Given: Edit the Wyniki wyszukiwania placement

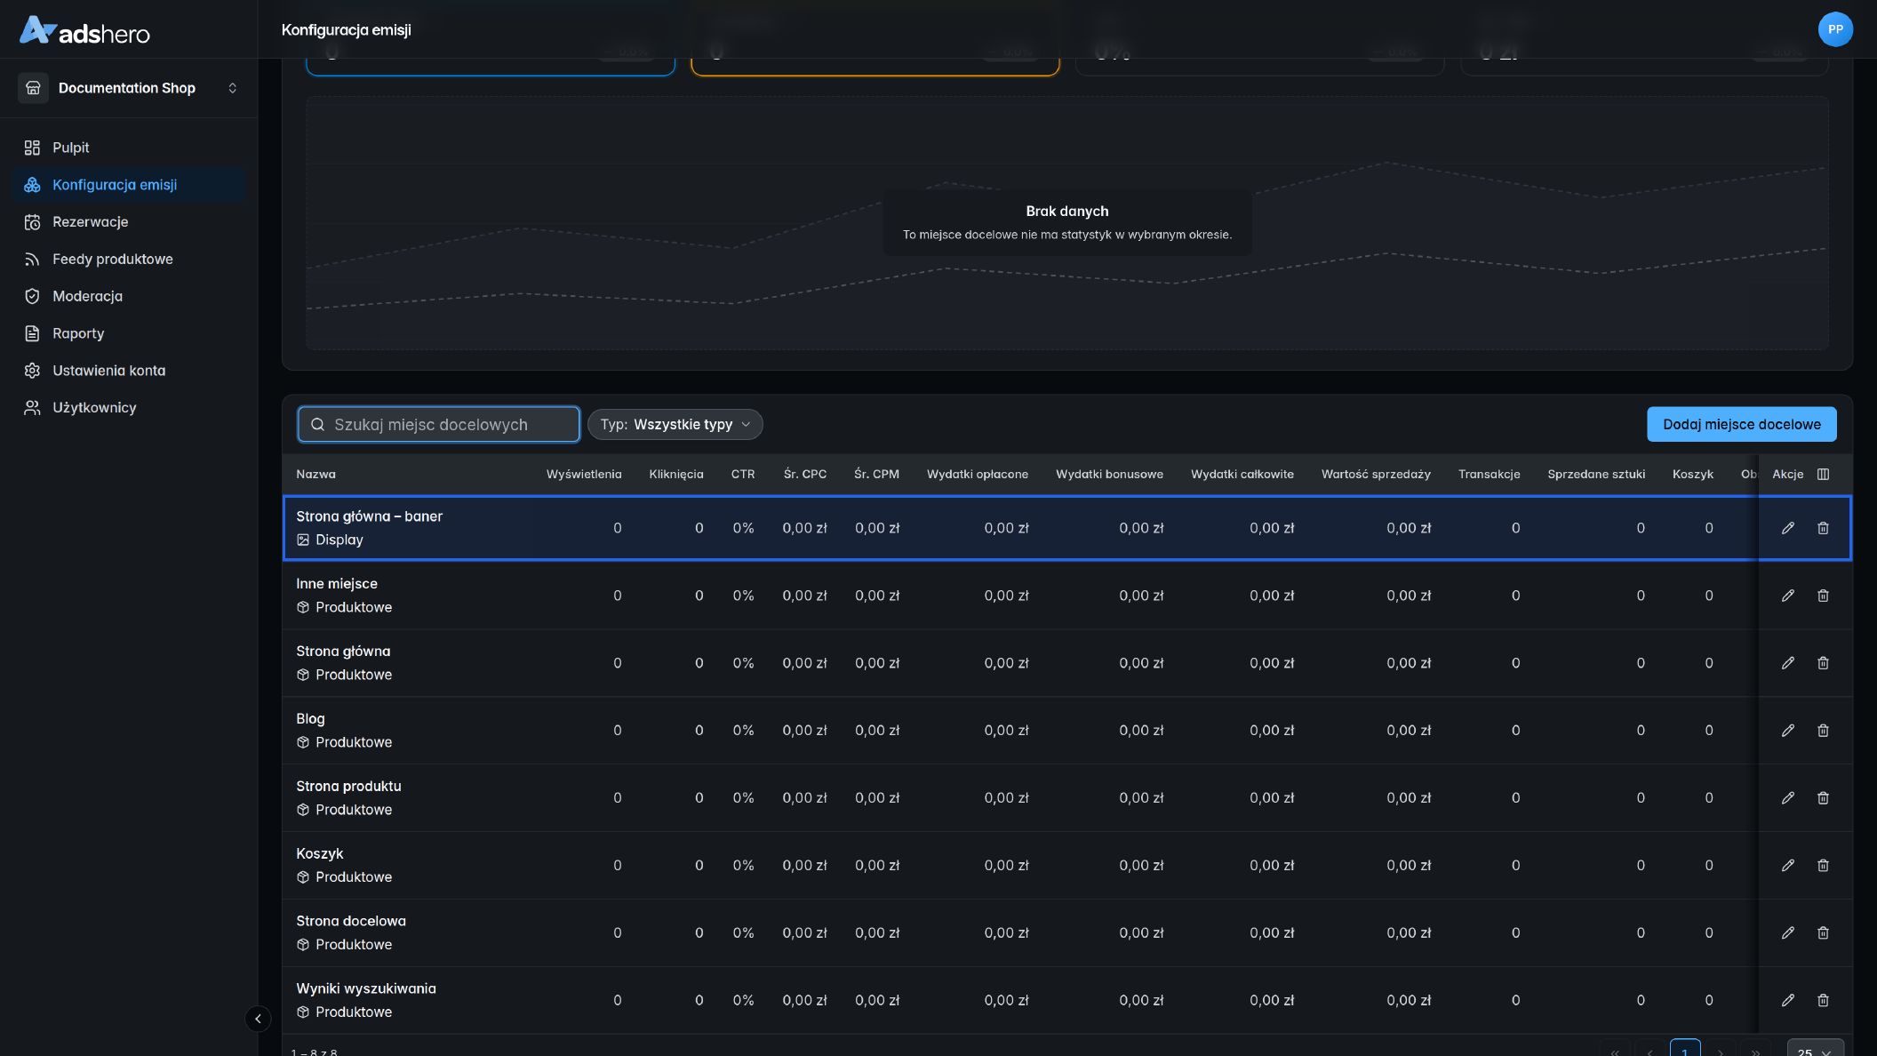Looking at the screenshot, I should pos(1787,1001).
